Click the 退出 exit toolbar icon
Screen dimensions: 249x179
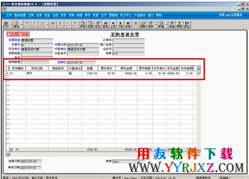pyautogui.click(x=187, y=24)
